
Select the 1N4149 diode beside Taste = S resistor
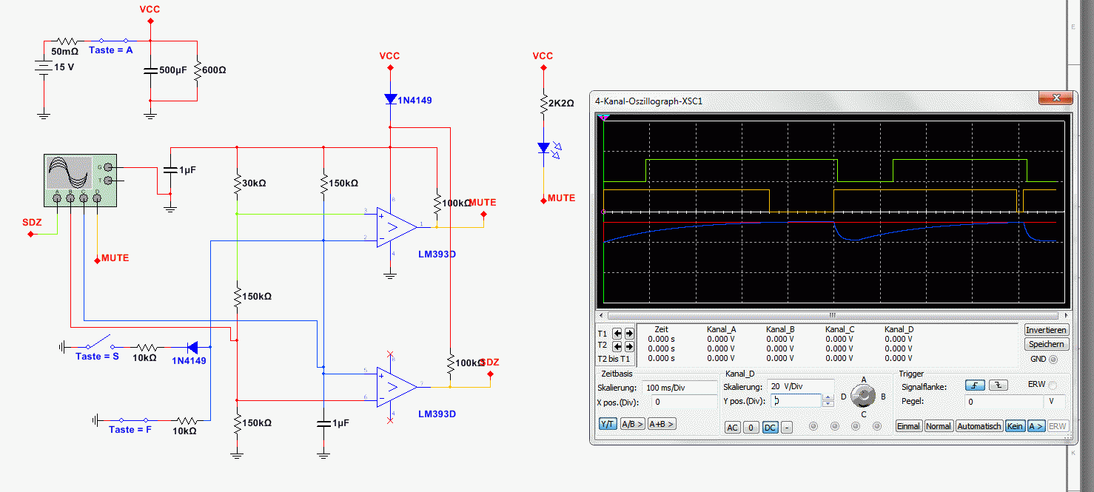pos(191,346)
